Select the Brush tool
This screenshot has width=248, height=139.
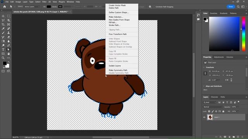(x=3, y=33)
